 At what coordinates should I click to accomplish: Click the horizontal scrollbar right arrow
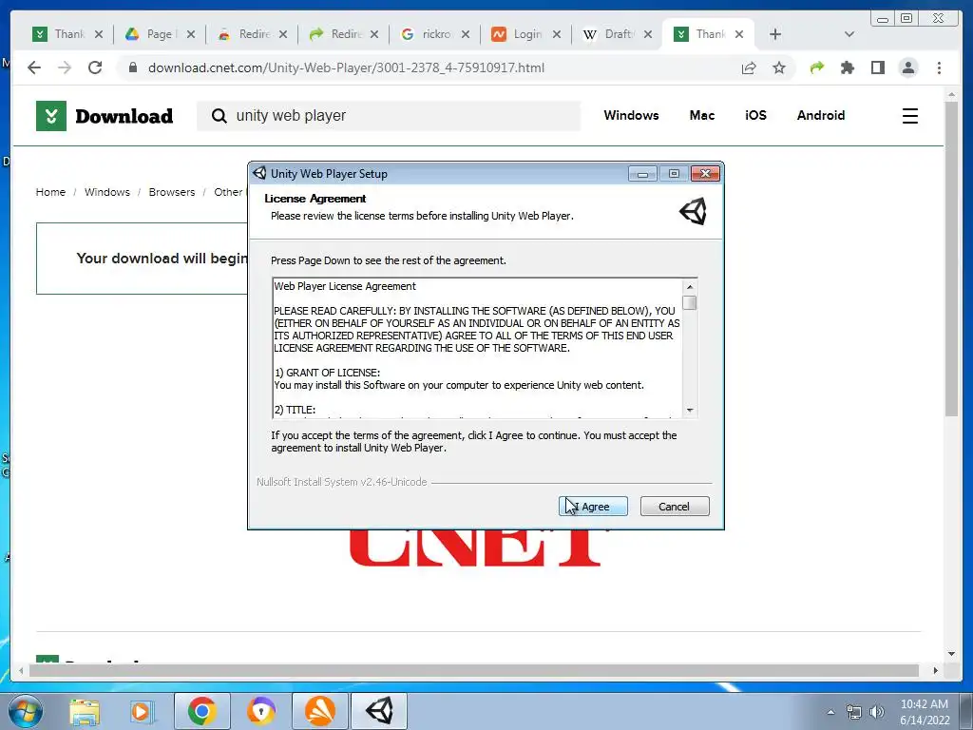click(935, 670)
